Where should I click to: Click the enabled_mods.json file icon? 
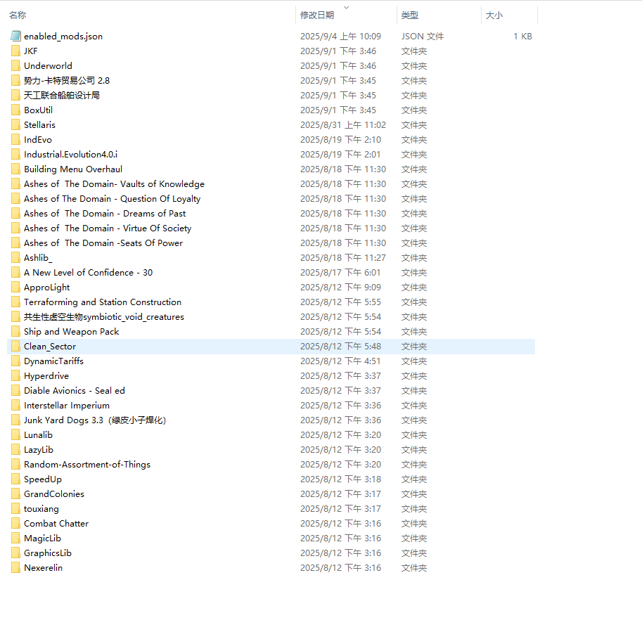(x=16, y=36)
